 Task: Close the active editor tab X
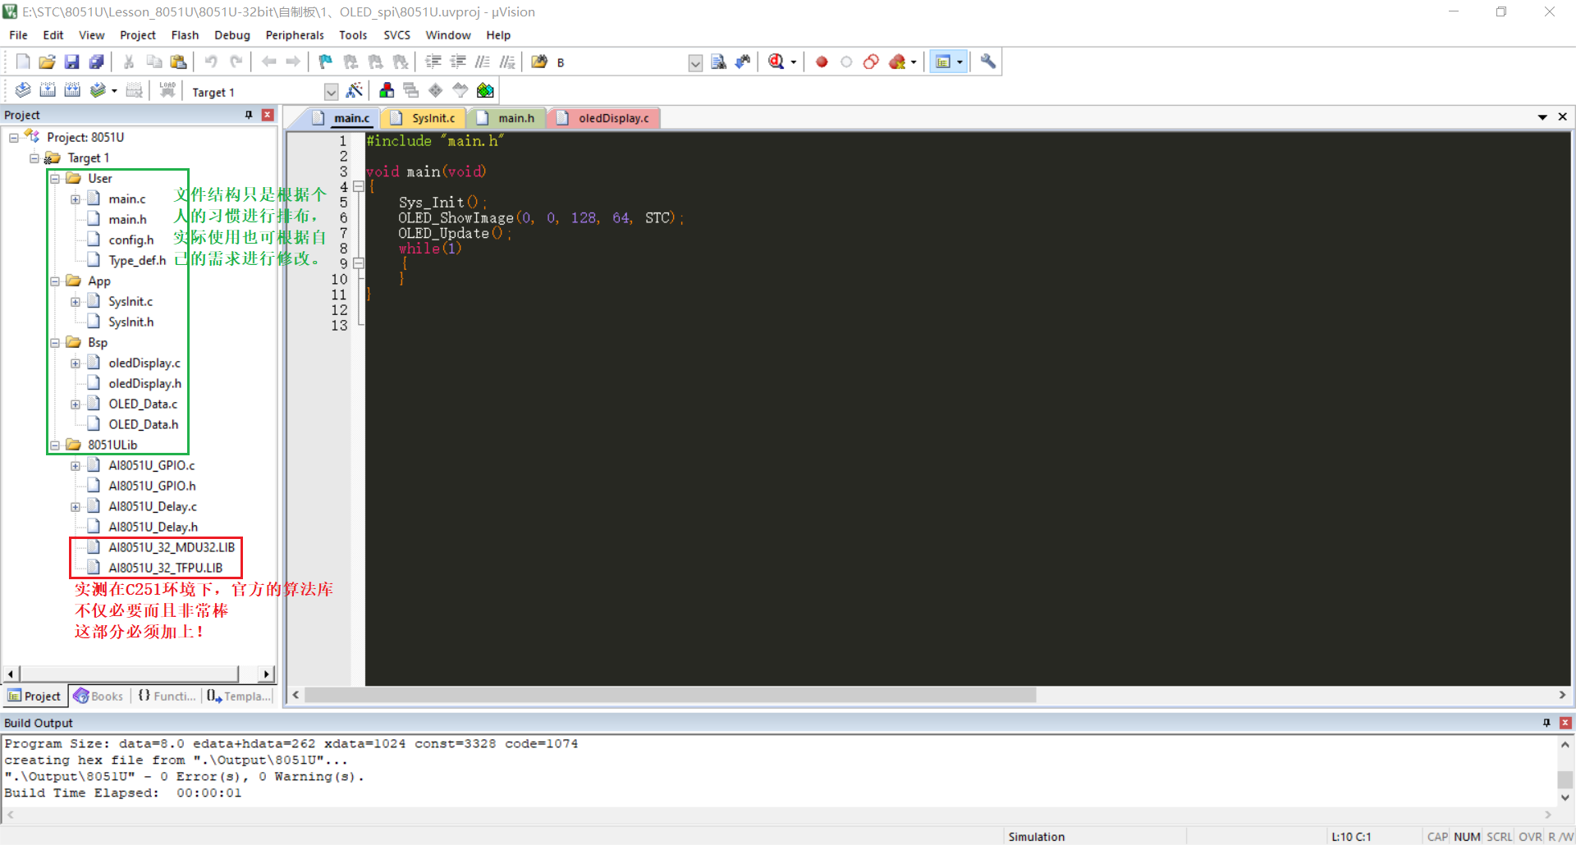click(1563, 117)
